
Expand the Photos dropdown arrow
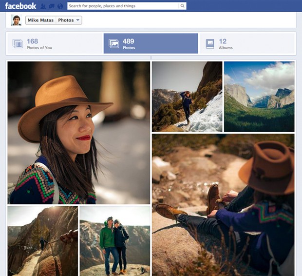click(x=78, y=20)
